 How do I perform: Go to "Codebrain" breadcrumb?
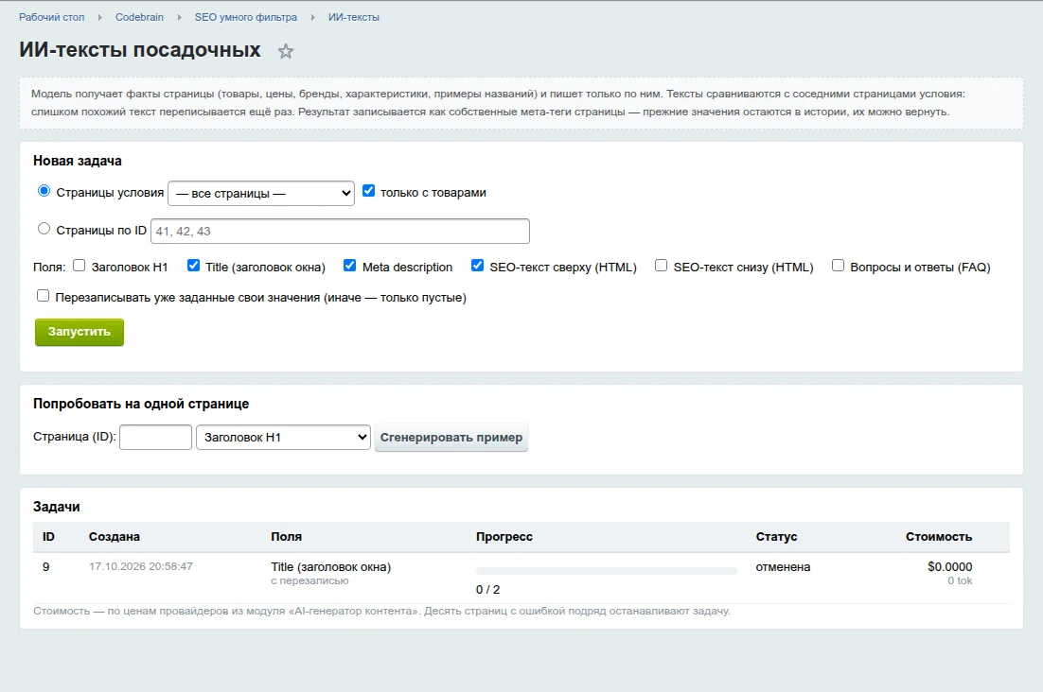point(140,17)
